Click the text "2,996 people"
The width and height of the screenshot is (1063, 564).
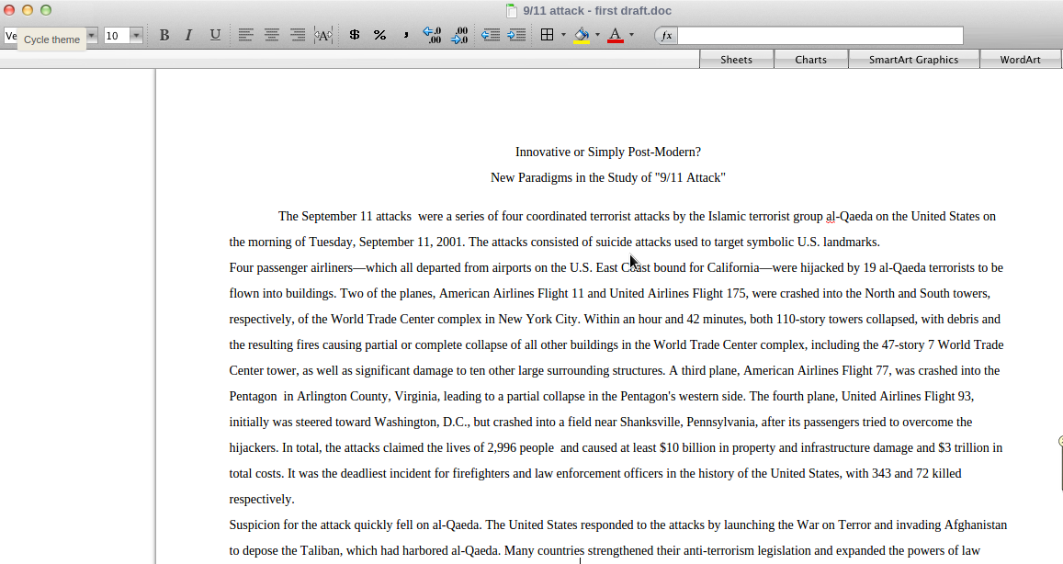[521, 448]
